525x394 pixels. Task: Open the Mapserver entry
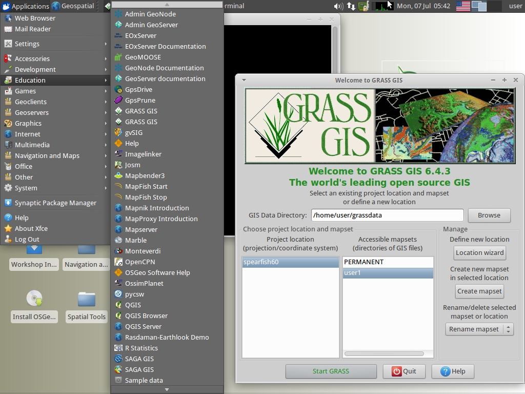tap(167, 229)
